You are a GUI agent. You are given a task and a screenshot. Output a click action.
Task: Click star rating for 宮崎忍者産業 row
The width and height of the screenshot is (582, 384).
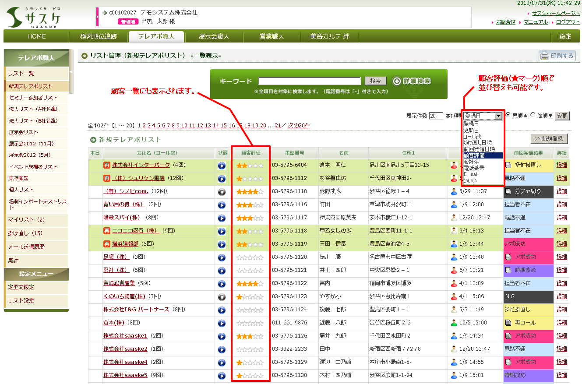tap(250, 284)
